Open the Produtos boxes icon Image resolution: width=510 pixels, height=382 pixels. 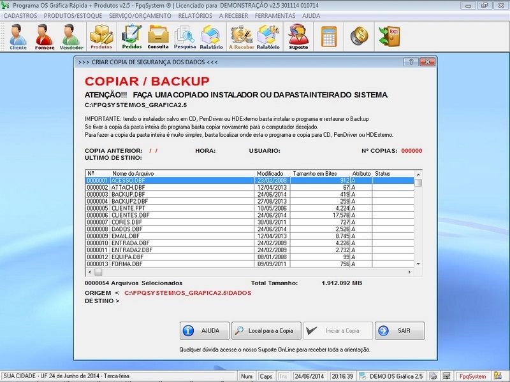tap(101, 37)
